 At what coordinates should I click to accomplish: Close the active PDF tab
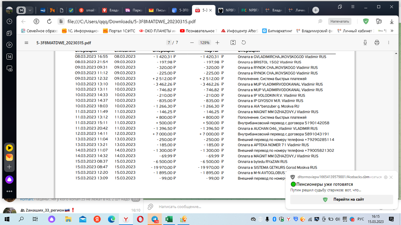click(210, 10)
